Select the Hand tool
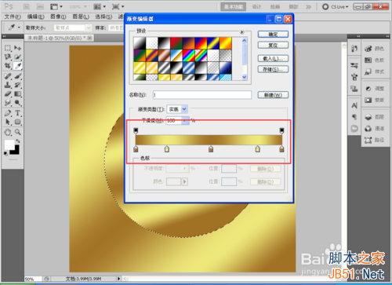392x285 pixels. [8, 132]
